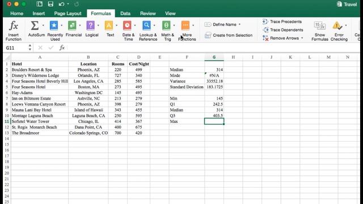Open Math & Trig functions icon
363x204 pixels.
pyautogui.click(x=166, y=25)
